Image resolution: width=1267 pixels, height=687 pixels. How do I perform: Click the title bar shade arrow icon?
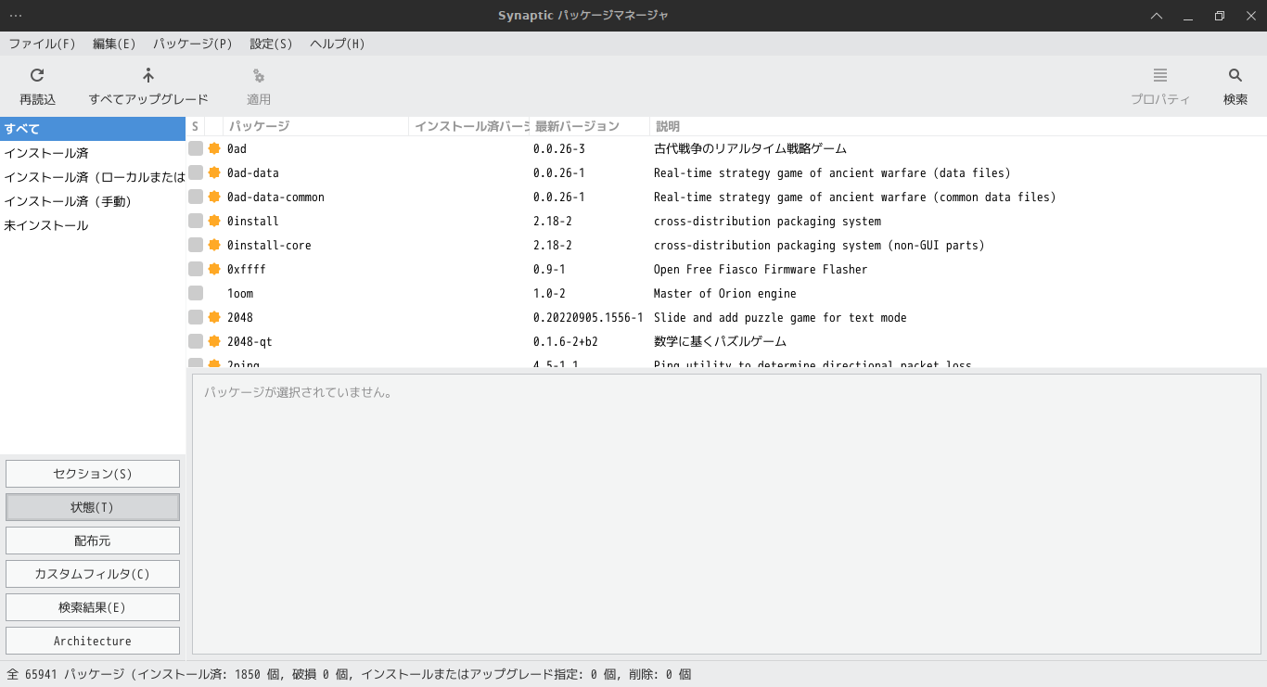click(x=1157, y=16)
